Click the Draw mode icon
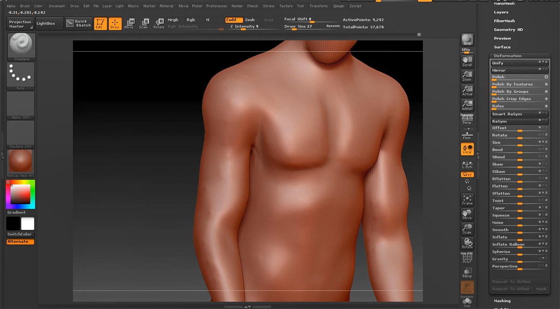 pos(115,23)
